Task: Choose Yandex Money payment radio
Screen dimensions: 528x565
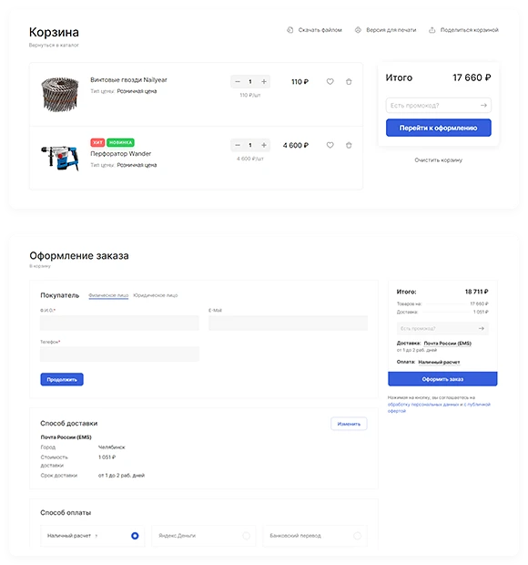Action: click(x=246, y=536)
